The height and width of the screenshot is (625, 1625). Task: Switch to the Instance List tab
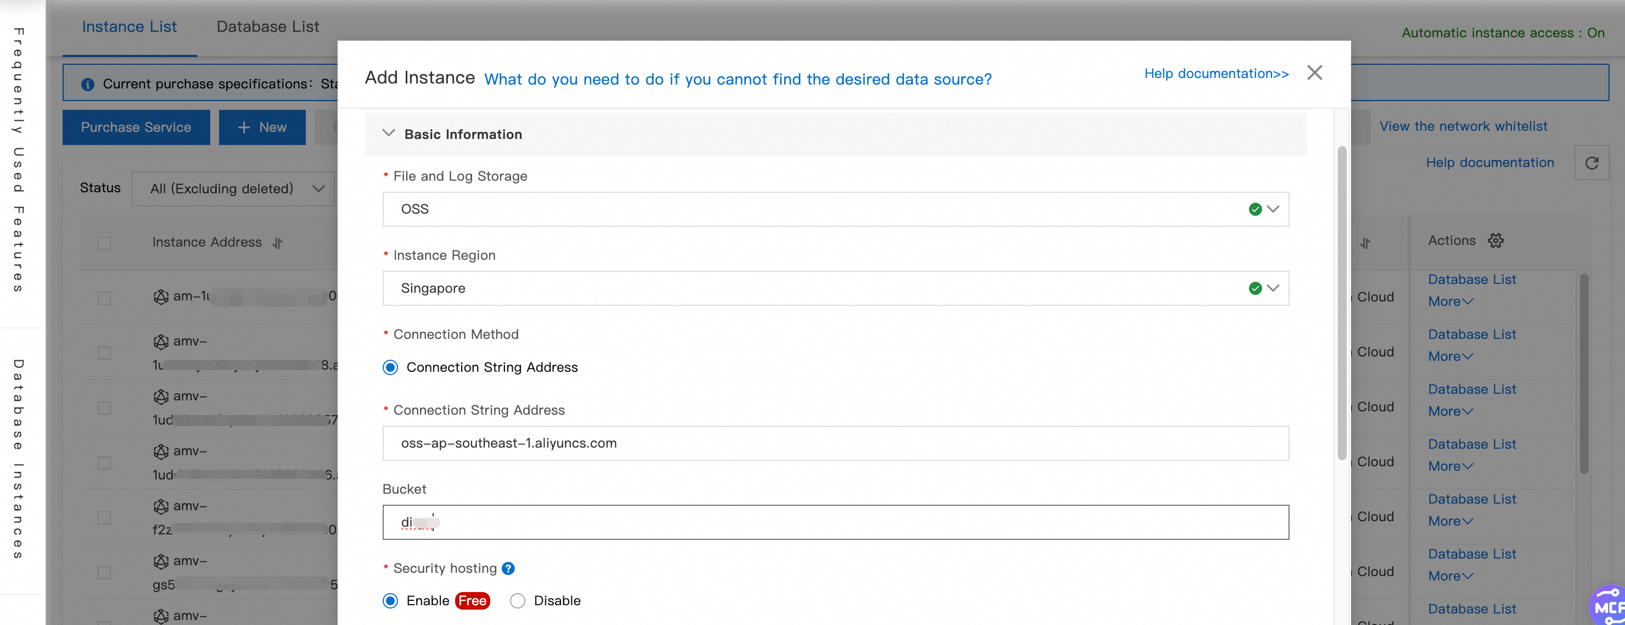click(130, 26)
